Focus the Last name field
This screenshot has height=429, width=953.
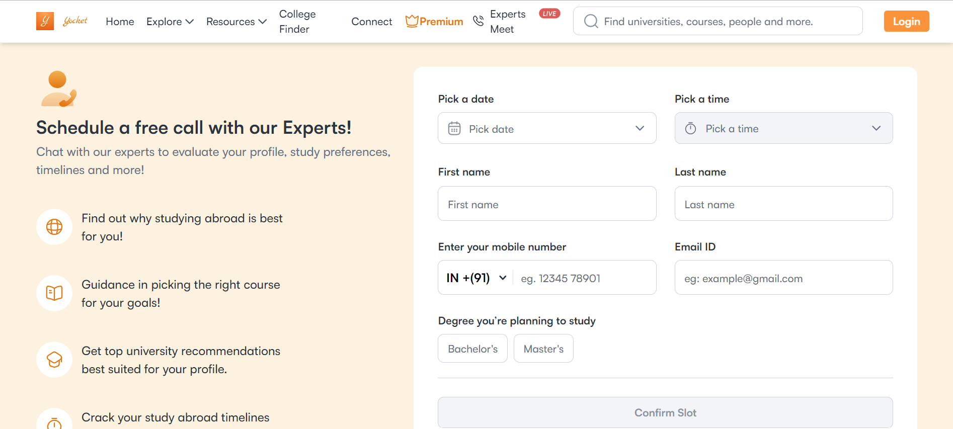pyautogui.click(x=783, y=204)
